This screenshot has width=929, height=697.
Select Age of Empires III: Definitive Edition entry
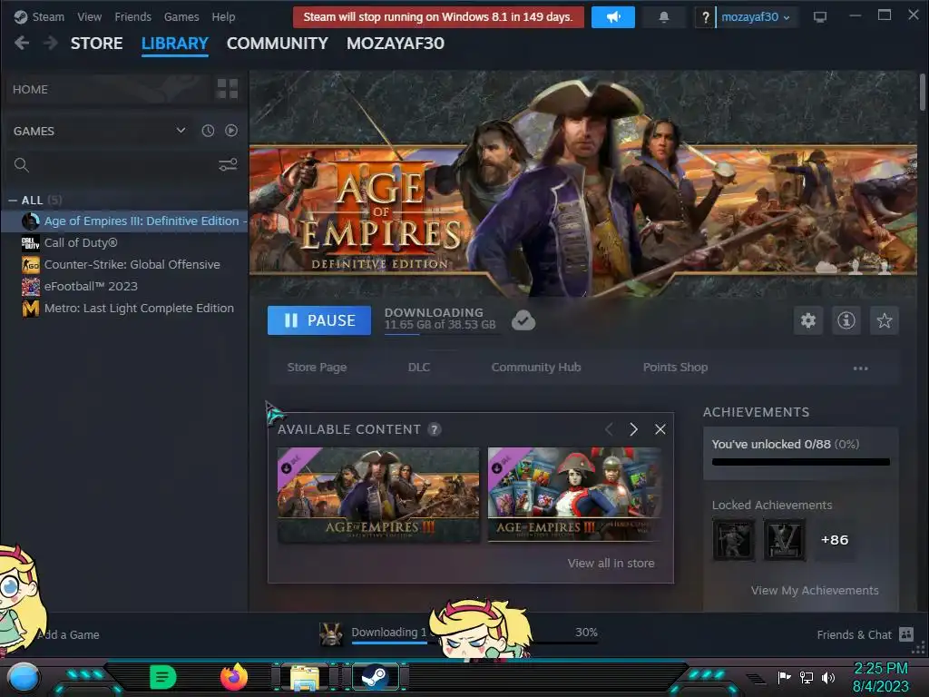tap(124, 221)
